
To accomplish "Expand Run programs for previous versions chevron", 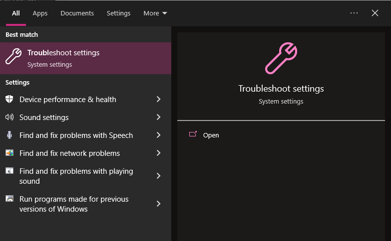I will click(x=158, y=204).
